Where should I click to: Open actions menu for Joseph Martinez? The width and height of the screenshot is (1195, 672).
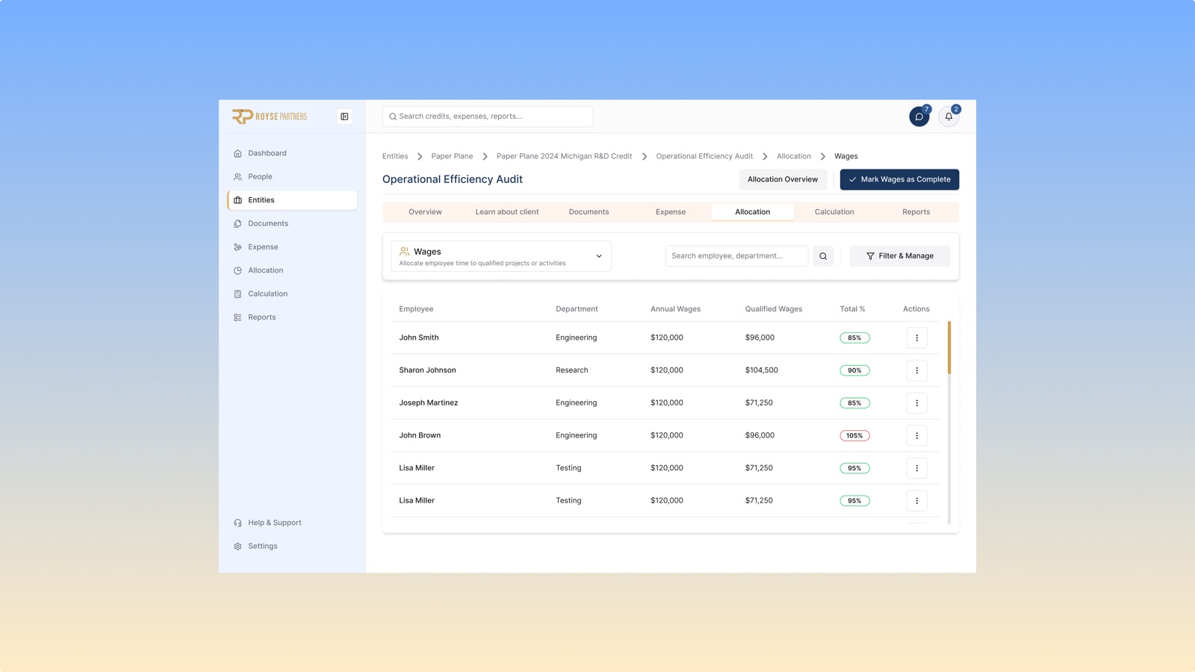pos(916,403)
